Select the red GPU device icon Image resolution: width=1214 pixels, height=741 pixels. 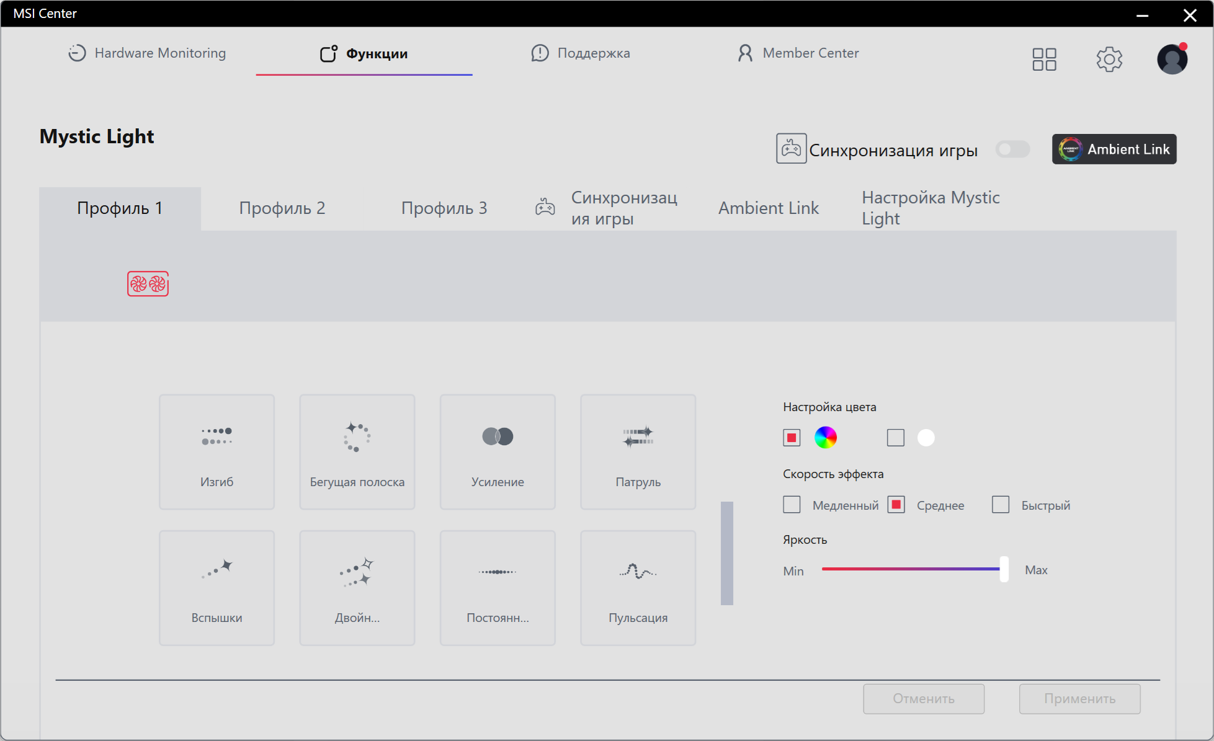coord(148,284)
